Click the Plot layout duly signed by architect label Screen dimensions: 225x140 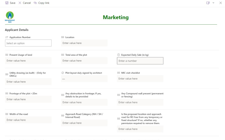pyautogui.click(x=84, y=73)
